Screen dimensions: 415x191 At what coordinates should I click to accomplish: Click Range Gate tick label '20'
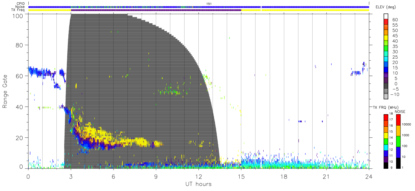(20, 138)
